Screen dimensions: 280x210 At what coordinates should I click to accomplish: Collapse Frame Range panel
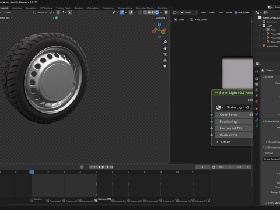264,121
